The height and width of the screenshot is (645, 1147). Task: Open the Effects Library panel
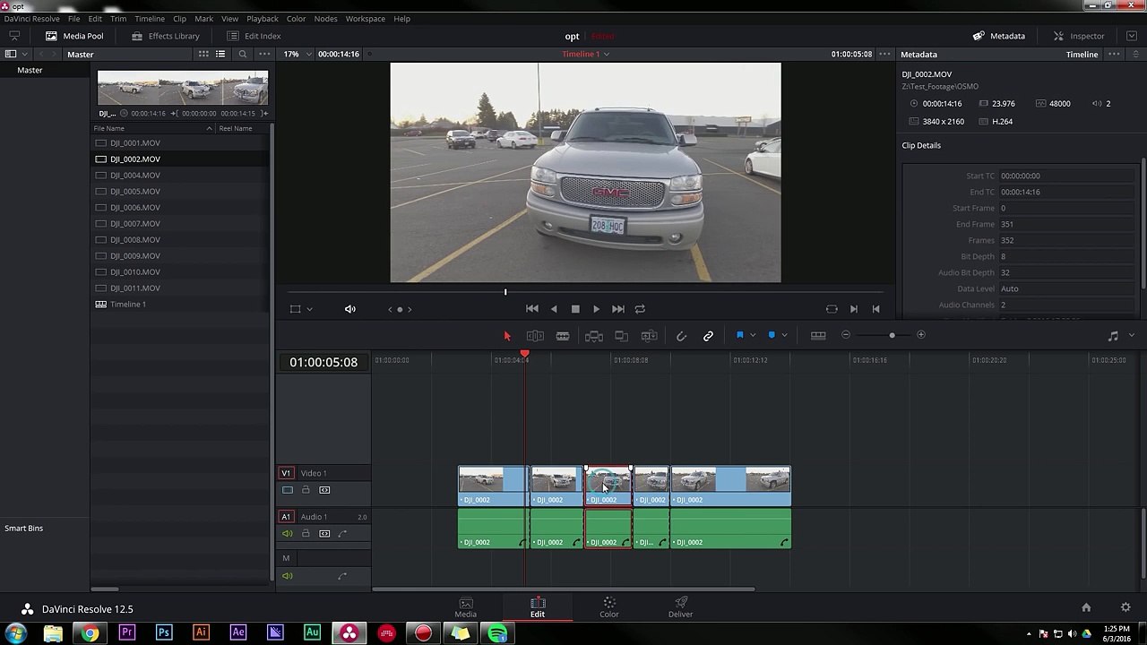click(x=165, y=36)
